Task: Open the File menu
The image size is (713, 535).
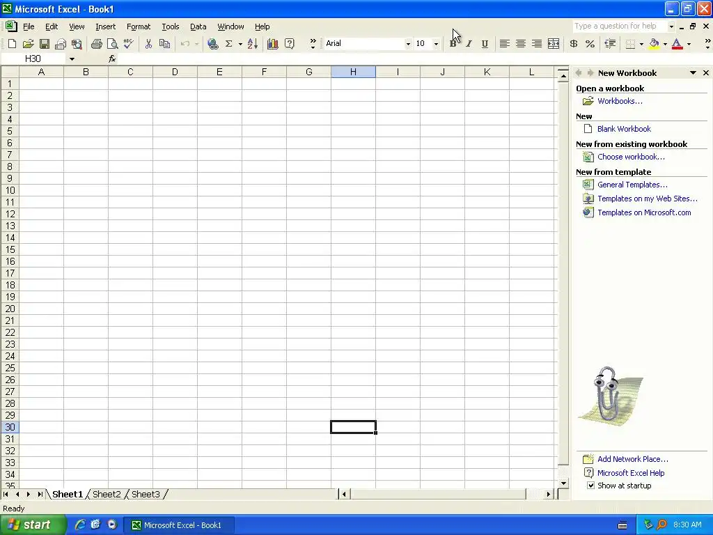Action: pos(29,26)
